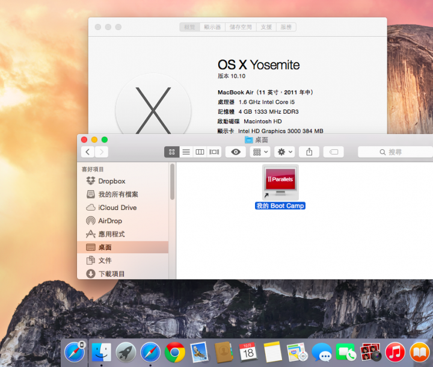The height and width of the screenshot is (367, 433).
Task: Open the item arrangement dropdown
Action: [260, 152]
